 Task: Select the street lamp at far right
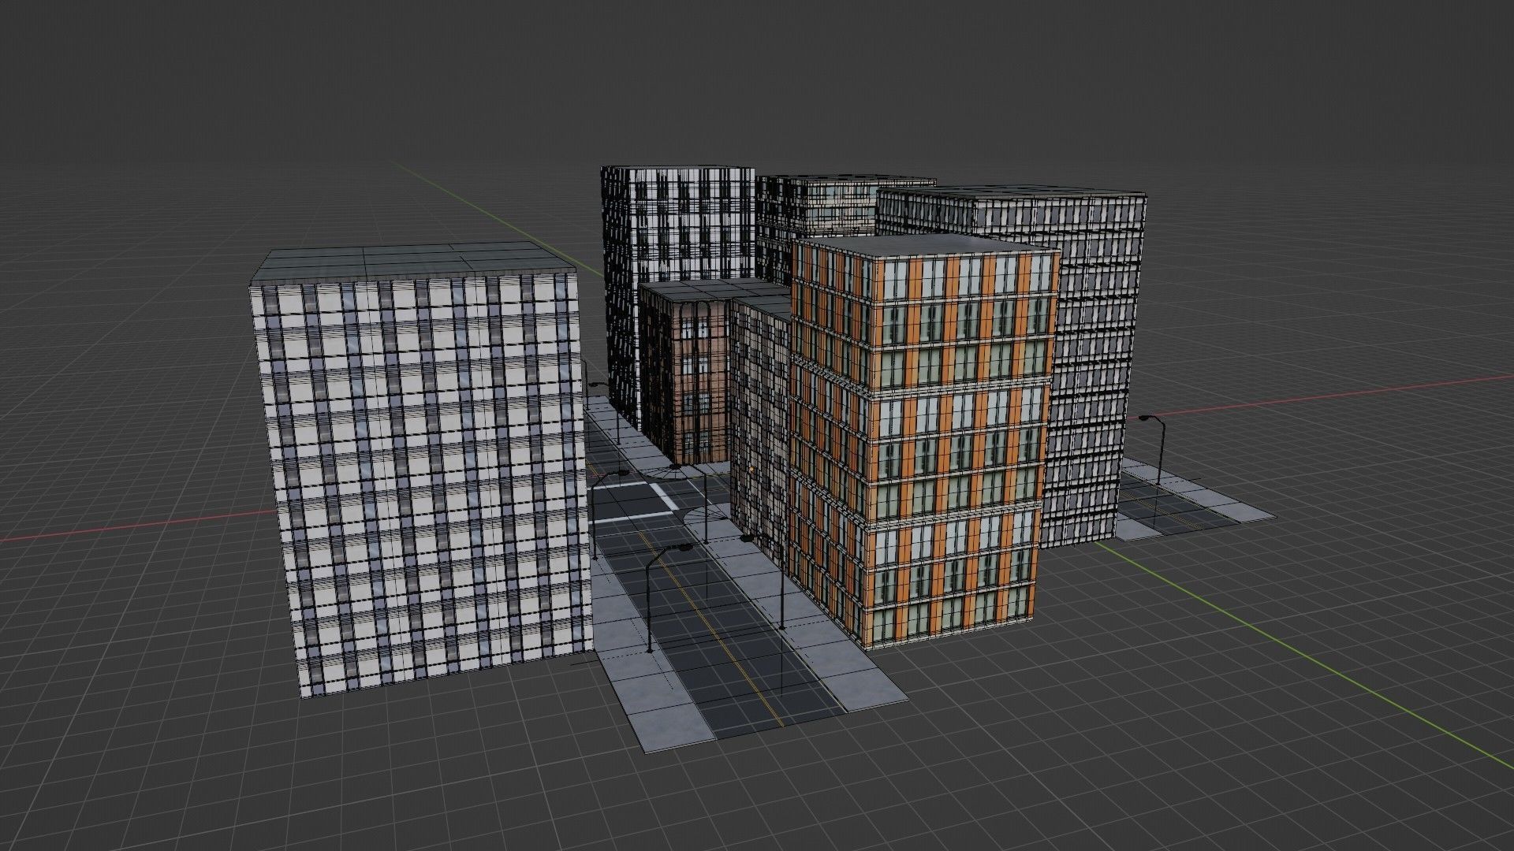(1155, 449)
